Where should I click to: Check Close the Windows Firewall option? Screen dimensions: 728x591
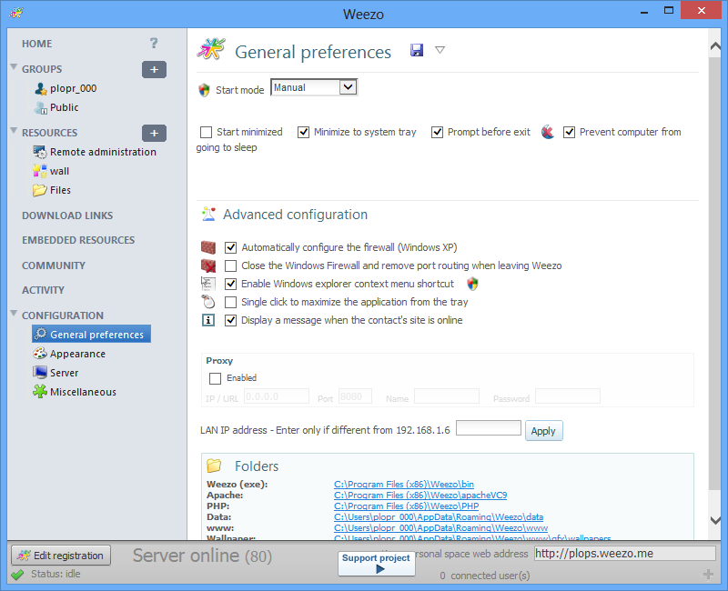pos(230,265)
